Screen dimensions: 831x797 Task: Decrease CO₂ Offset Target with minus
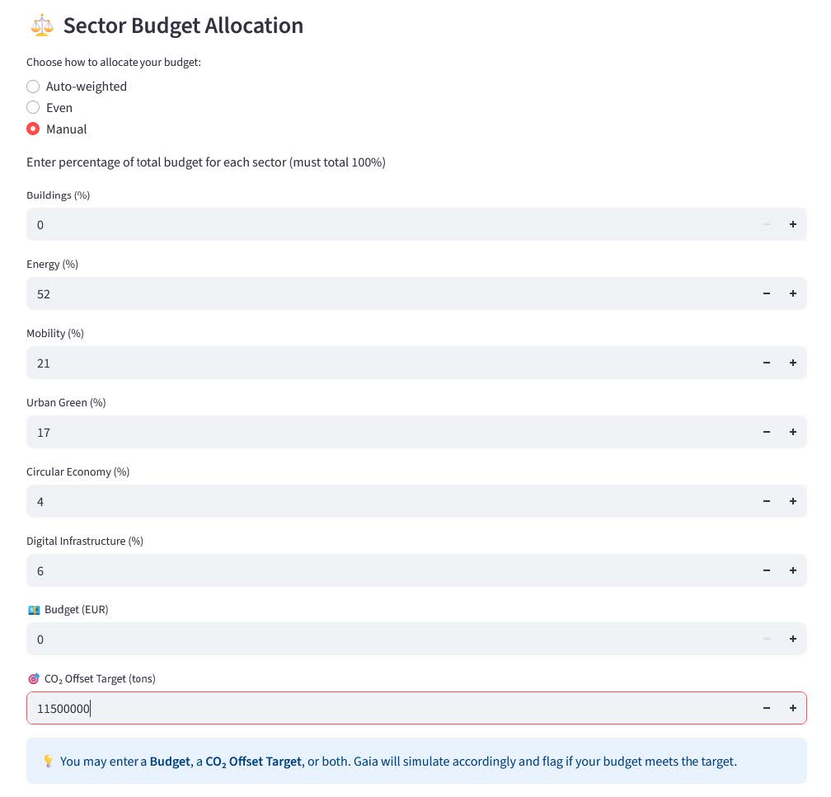767,708
